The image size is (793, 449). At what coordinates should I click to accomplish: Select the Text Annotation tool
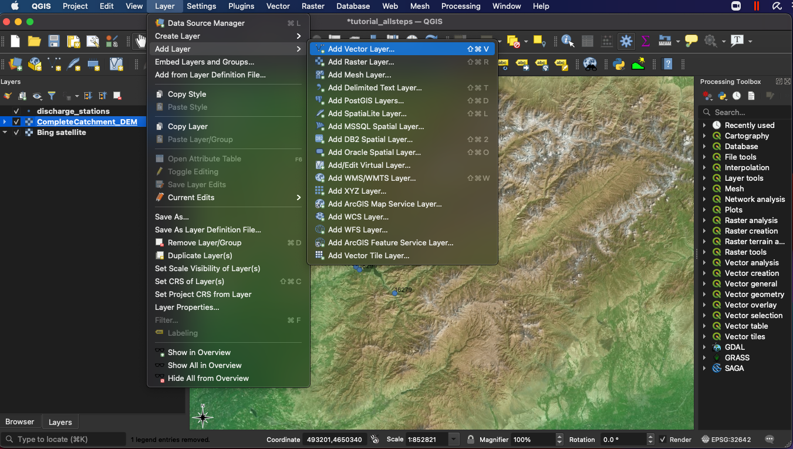pyautogui.click(x=737, y=40)
